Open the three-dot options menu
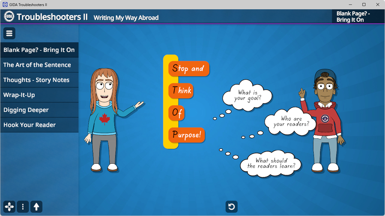385x216 pixels. click(23, 207)
